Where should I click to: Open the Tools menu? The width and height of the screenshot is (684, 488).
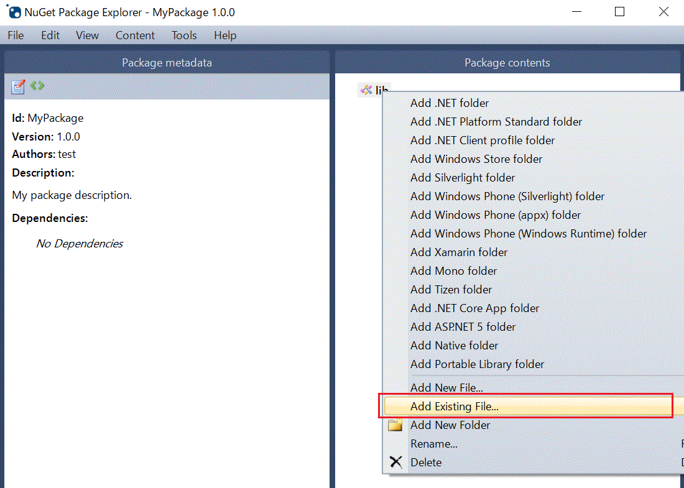coord(184,35)
